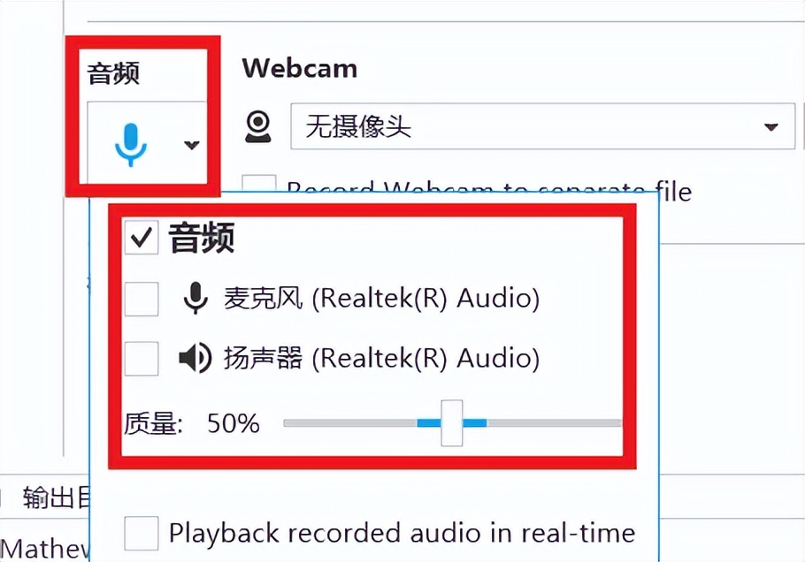Check Playback recorded audio in real-time

pos(142,534)
